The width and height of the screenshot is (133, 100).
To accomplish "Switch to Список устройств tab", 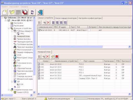I will coord(45,18).
